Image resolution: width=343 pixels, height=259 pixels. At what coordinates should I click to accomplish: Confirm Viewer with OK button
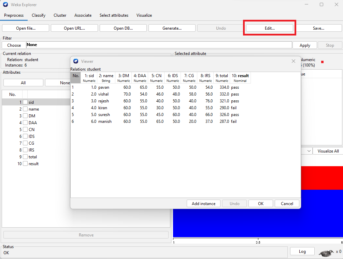pos(261,203)
